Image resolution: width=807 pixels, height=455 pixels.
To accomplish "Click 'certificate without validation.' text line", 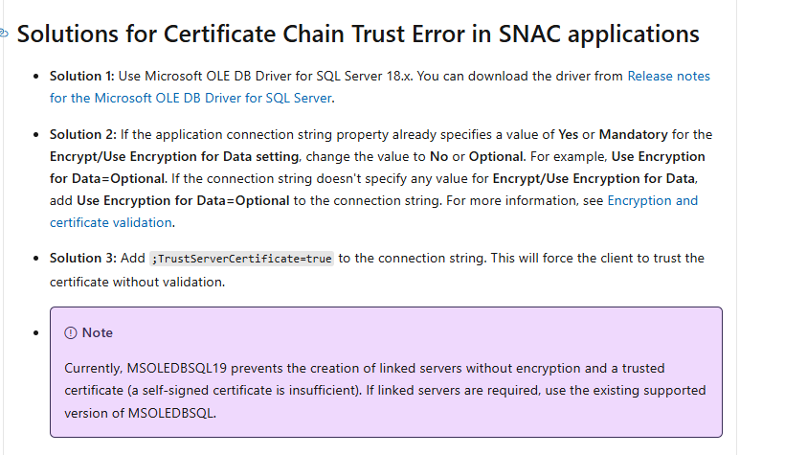I will pyautogui.click(x=138, y=283).
